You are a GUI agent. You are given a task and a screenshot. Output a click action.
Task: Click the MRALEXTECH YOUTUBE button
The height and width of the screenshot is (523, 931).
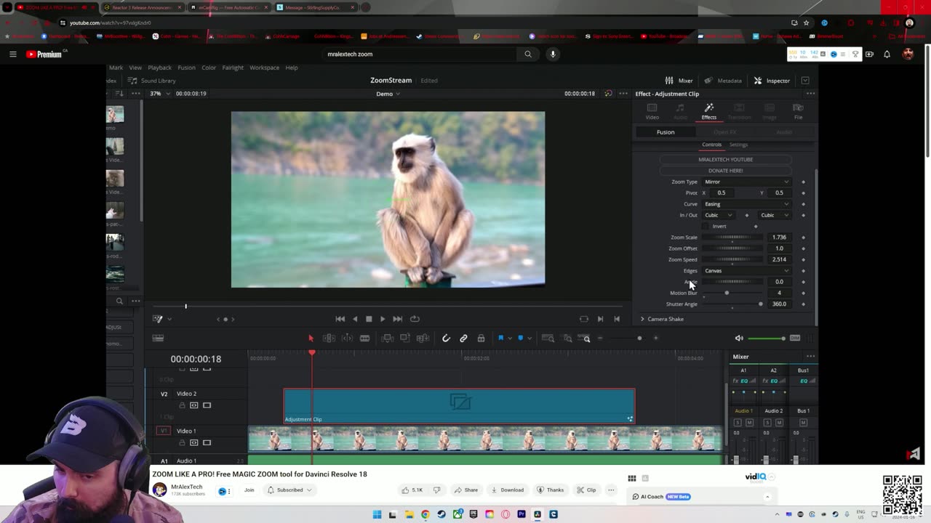[725, 159]
